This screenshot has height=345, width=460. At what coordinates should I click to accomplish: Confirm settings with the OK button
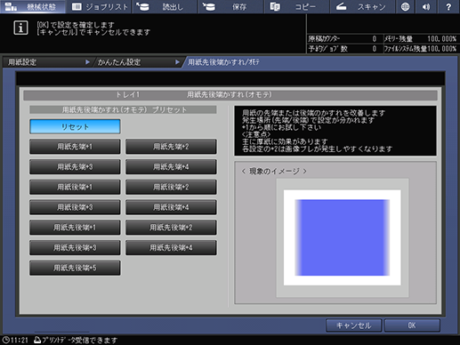pyautogui.click(x=412, y=325)
